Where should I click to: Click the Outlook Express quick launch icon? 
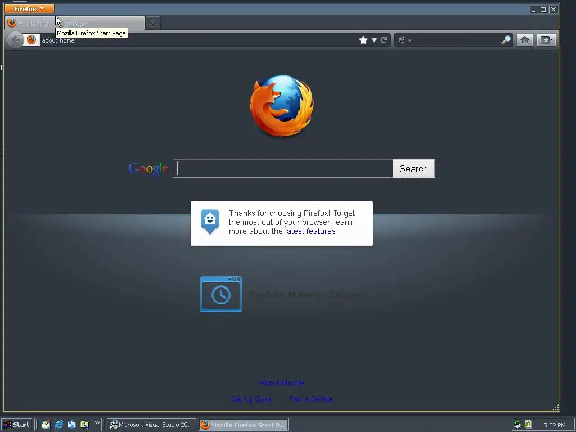[x=71, y=425]
